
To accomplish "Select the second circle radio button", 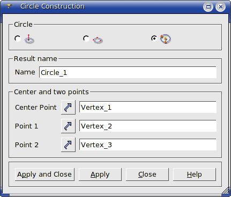I will click(x=86, y=39).
